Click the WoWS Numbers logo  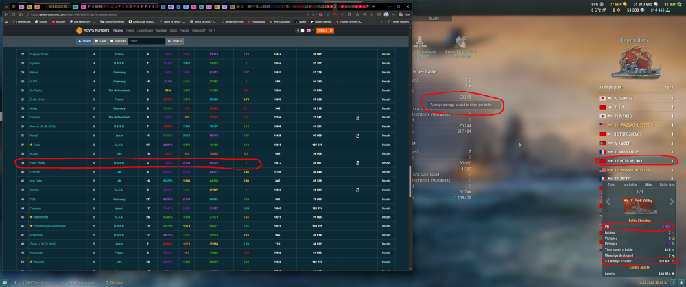point(93,31)
